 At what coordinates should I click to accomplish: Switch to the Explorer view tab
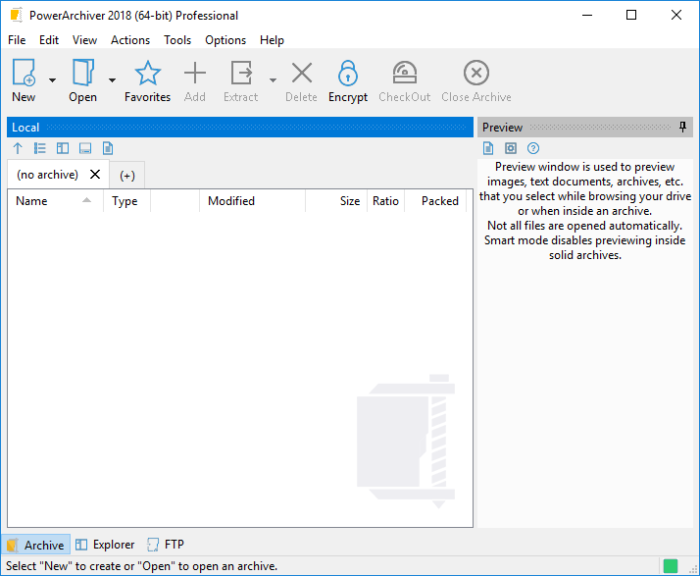coord(105,545)
